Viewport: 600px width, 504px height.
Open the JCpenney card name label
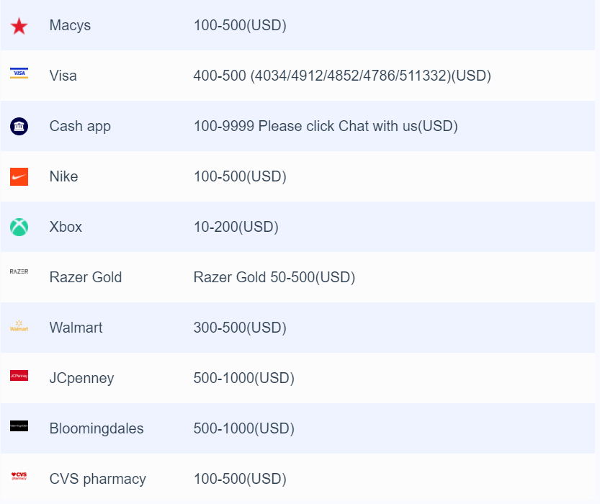click(81, 379)
